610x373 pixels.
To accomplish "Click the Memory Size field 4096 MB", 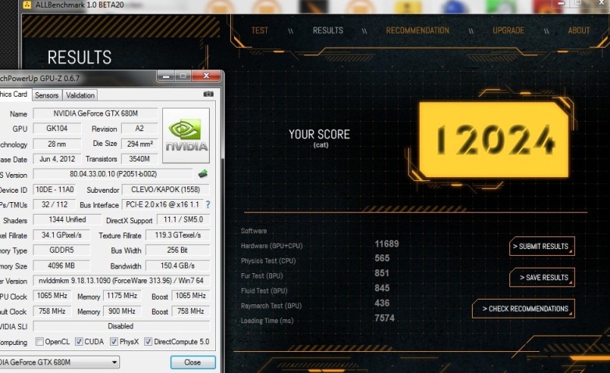I will 61,265.
